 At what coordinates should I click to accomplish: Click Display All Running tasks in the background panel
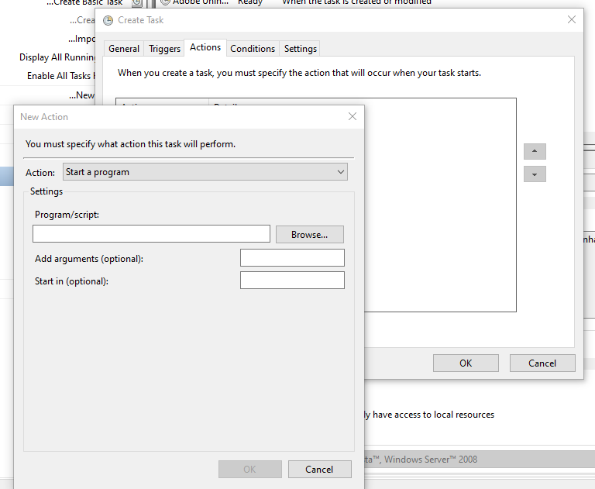point(57,57)
